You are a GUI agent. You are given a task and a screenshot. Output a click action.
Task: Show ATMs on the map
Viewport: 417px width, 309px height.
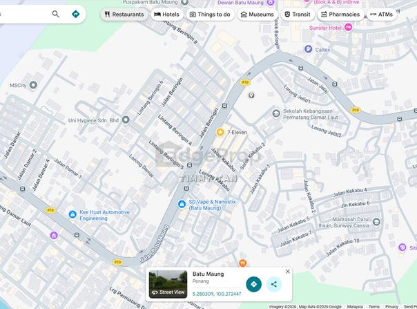[x=382, y=15]
